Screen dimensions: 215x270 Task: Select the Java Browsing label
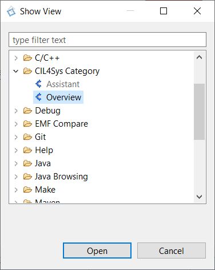pos(61,177)
